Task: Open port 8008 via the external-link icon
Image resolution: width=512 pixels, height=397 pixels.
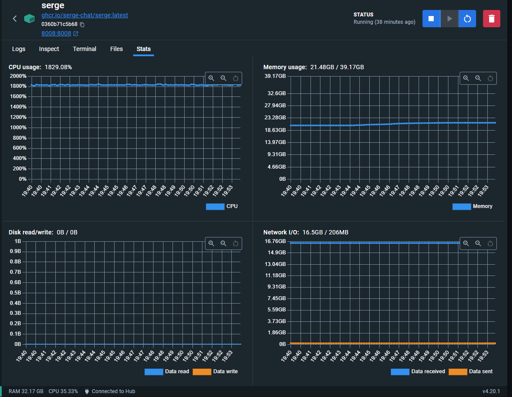Action: pos(76,33)
